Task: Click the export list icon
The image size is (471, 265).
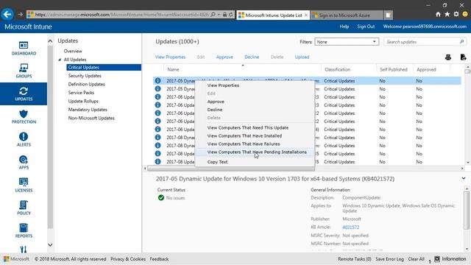Action: [x=463, y=57]
